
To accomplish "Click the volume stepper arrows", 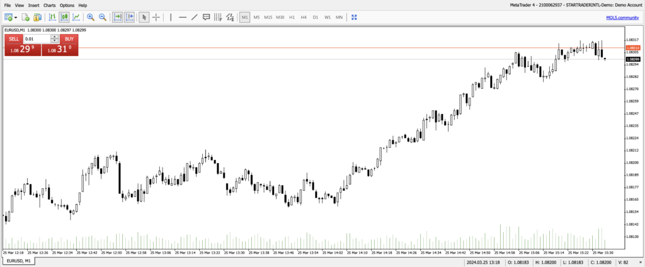I will (55, 38).
